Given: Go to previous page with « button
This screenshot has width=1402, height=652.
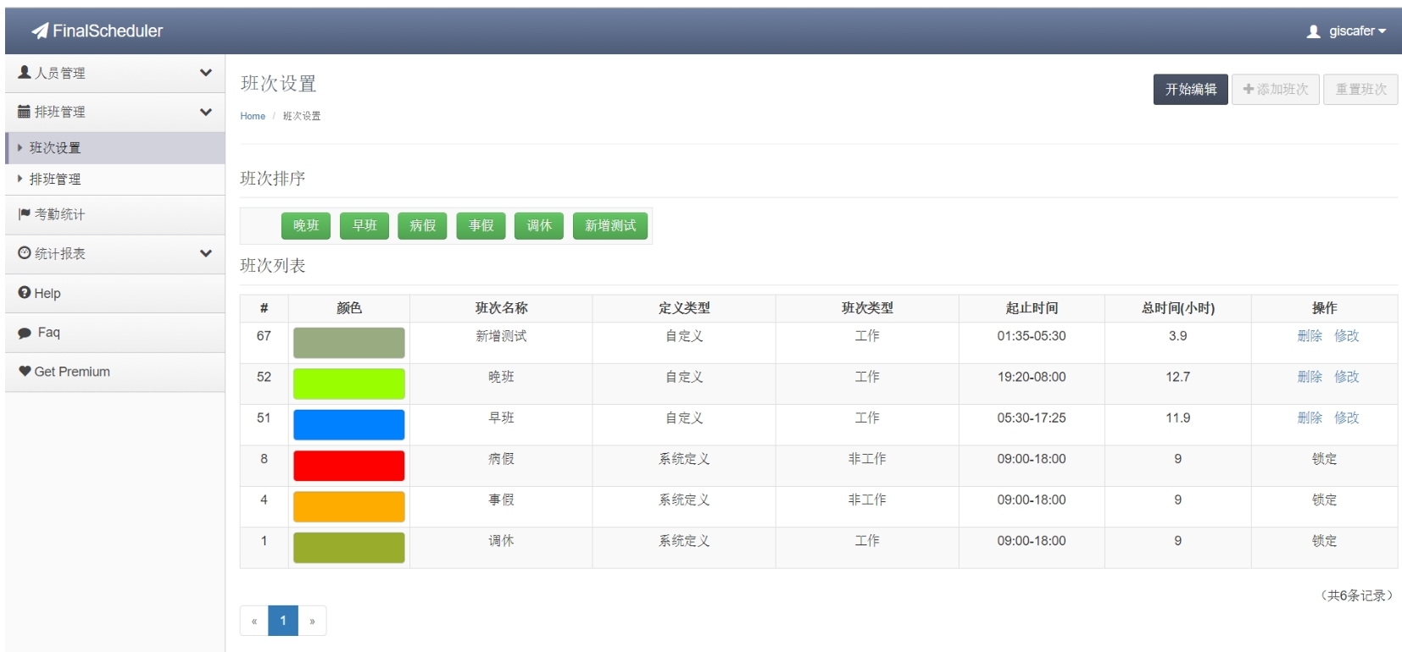Looking at the screenshot, I should click(x=254, y=621).
